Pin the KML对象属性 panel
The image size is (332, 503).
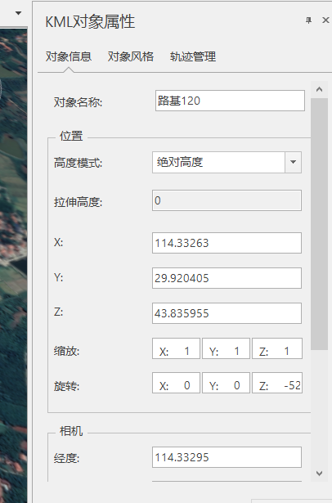(308, 20)
